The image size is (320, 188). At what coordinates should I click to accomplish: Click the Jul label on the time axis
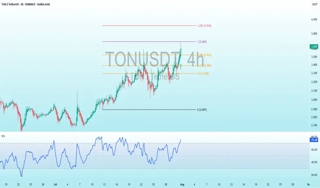tap(55, 185)
